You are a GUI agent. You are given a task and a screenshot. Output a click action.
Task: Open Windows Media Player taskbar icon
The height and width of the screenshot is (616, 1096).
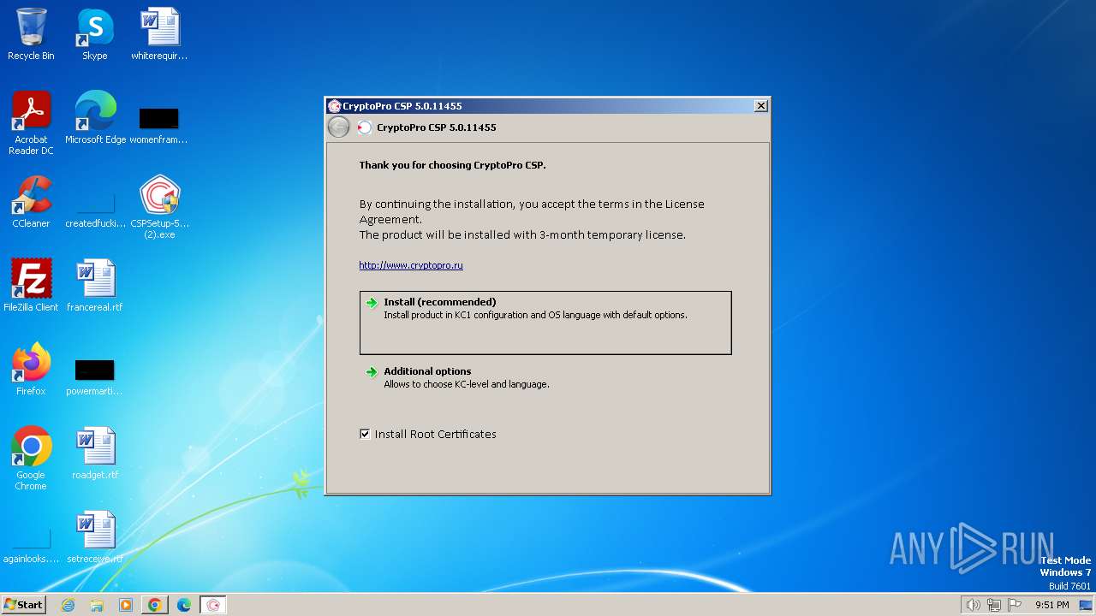tap(126, 605)
